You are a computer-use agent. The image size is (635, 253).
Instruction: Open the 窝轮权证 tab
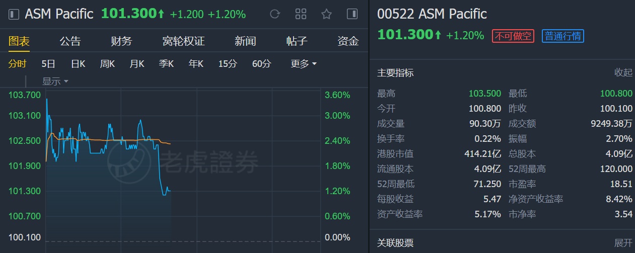click(x=183, y=41)
